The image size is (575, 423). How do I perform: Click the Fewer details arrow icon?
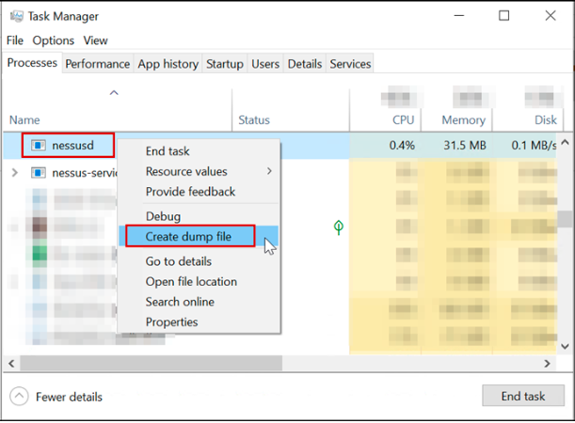point(20,396)
